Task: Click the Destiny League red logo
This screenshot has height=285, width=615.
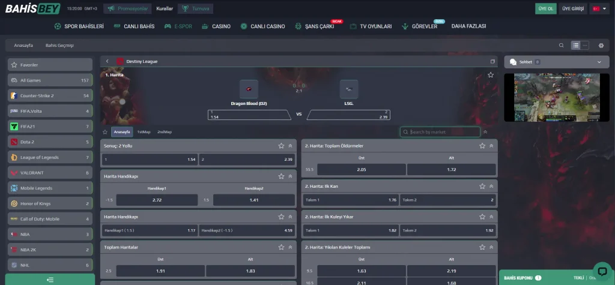Action: (x=120, y=61)
